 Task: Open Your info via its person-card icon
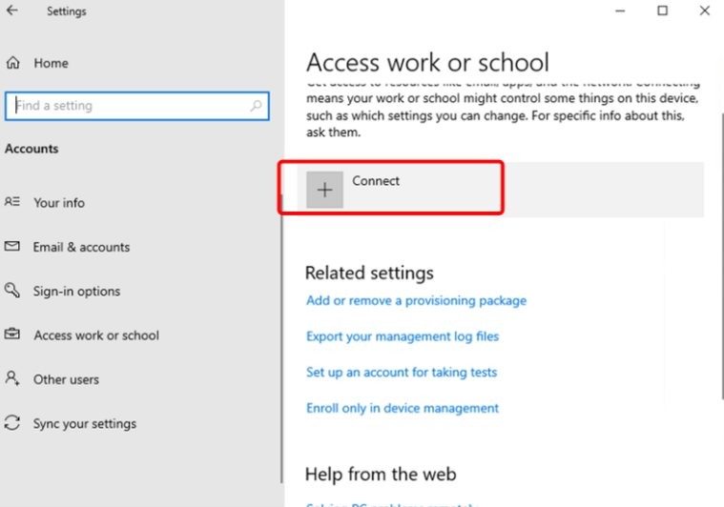12,202
